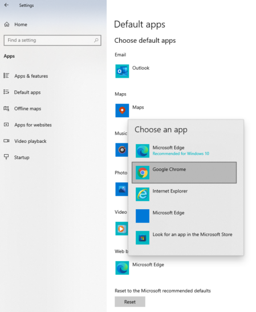Image resolution: width=256 pixels, height=312 pixels.
Task: Change the Outlook default email app
Action: [x=141, y=68]
